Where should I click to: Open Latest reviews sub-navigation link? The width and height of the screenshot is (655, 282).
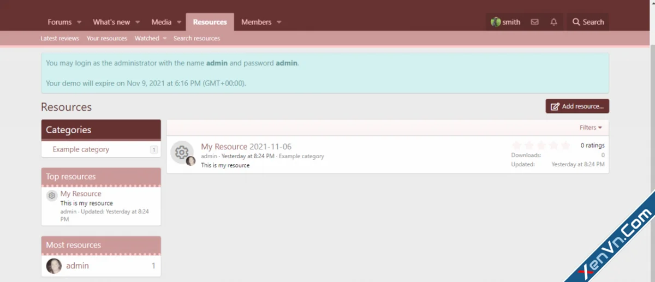point(59,38)
